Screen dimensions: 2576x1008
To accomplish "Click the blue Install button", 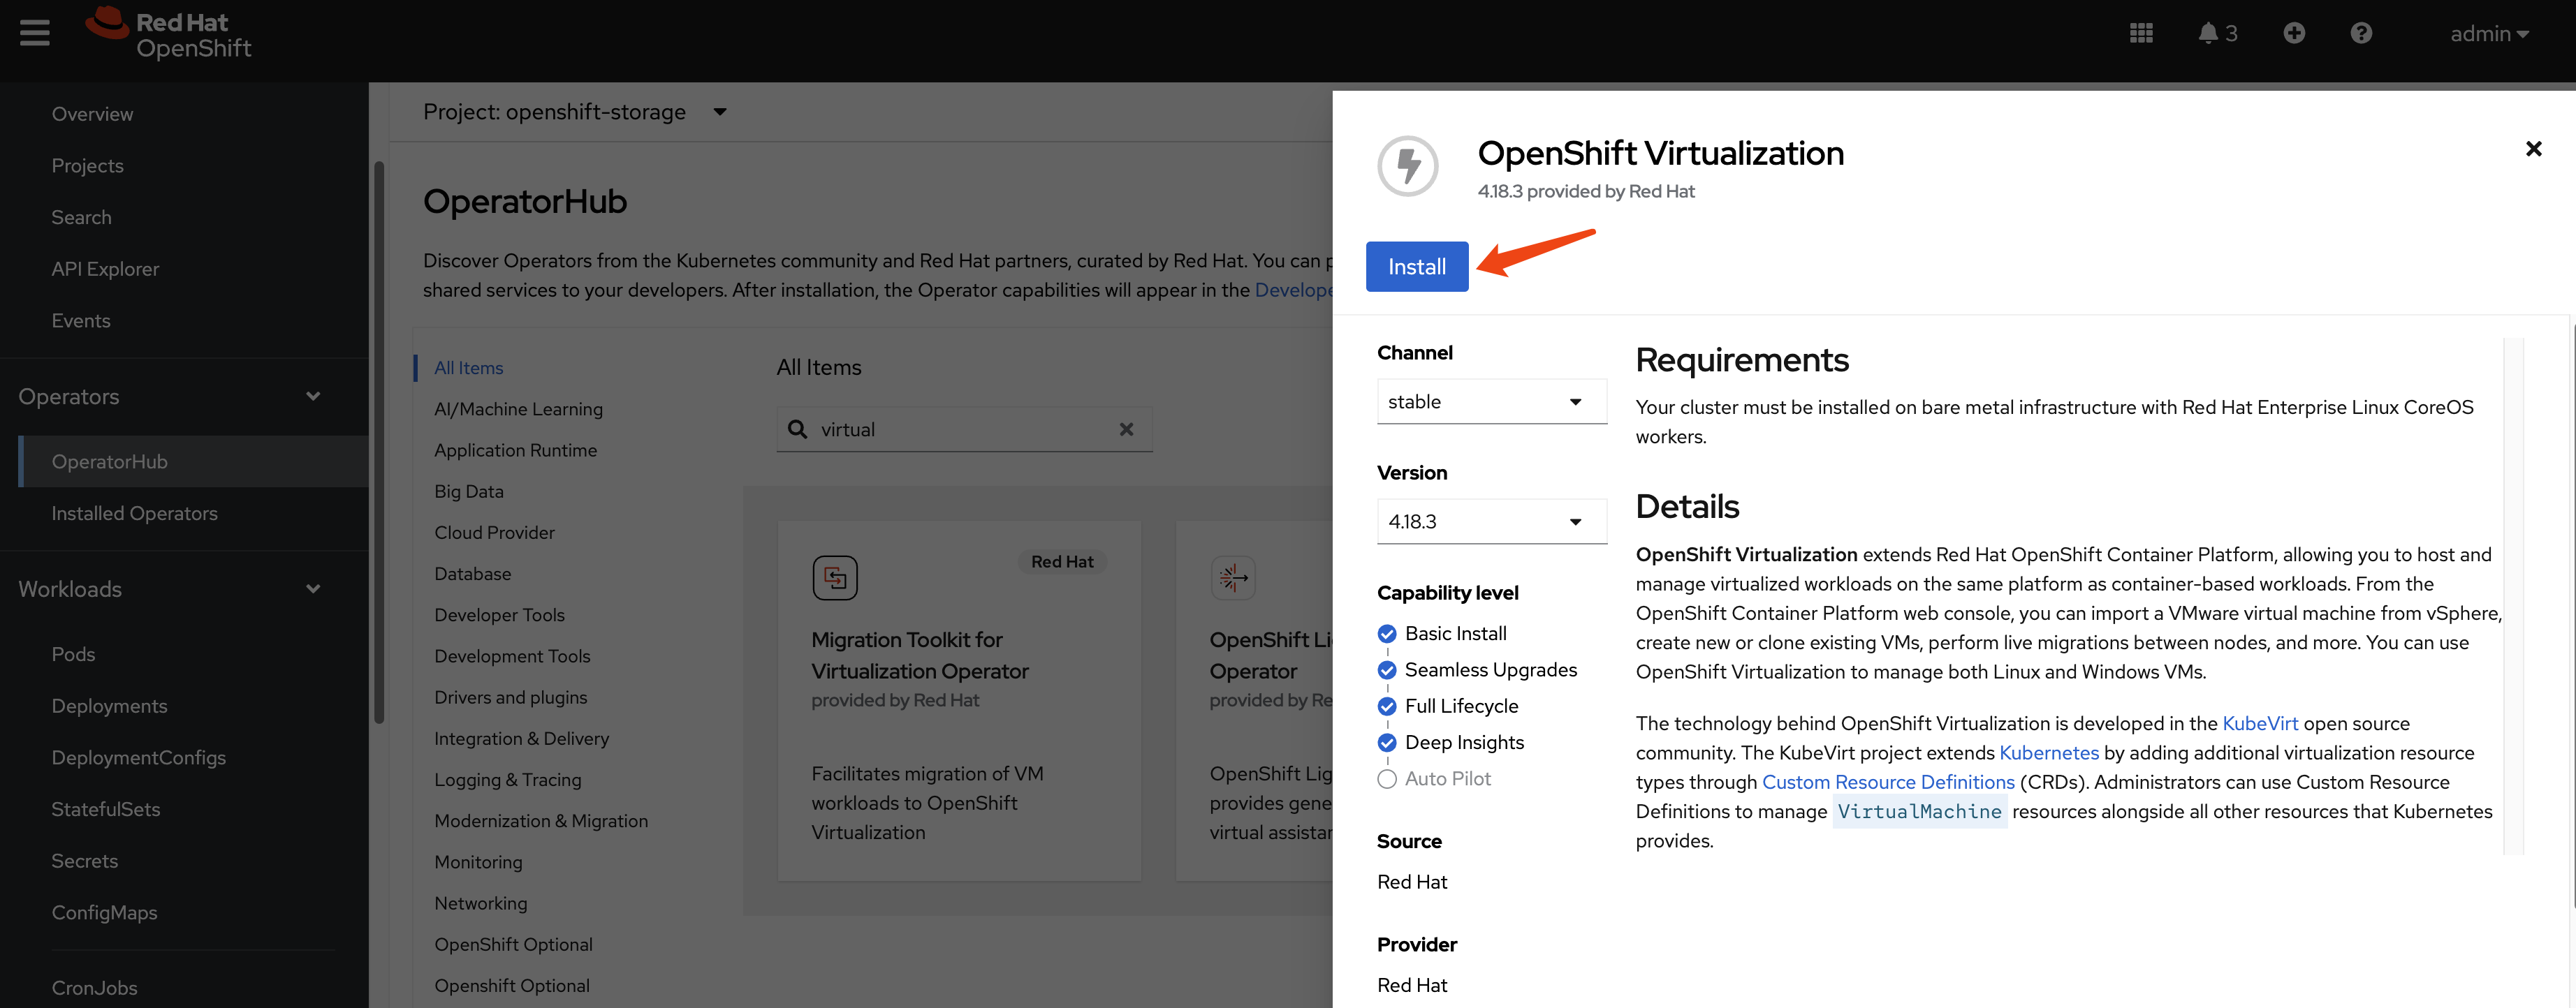I will click(1416, 267).
